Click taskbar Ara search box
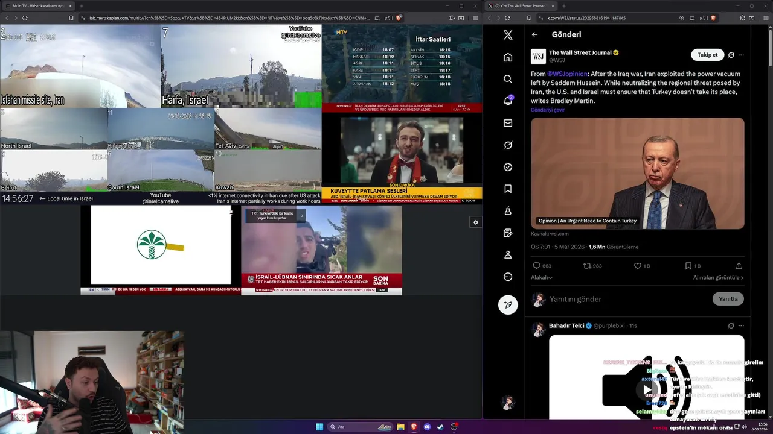Image resolution: width=773 pixels, height=434 pixels. pos(361,427)
